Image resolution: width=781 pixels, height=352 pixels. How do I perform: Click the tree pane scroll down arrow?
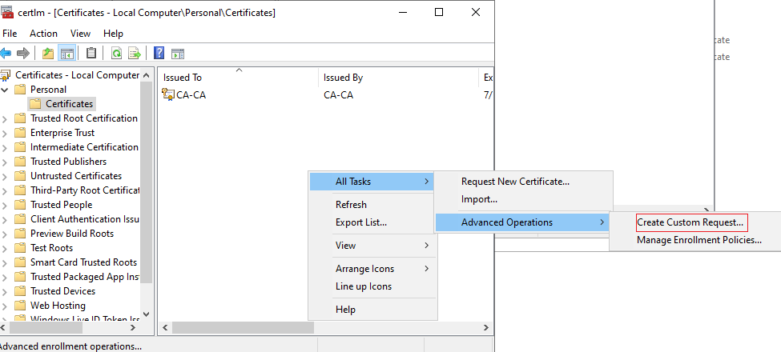[146, 314]
